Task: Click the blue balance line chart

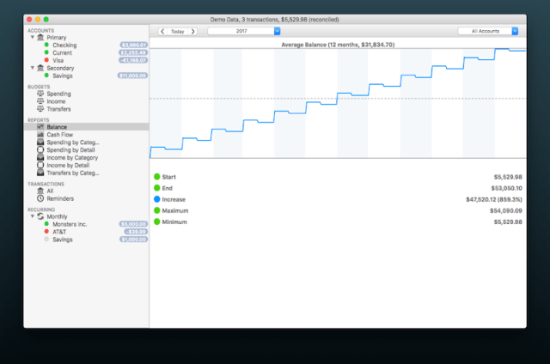Action: [338, 103]
